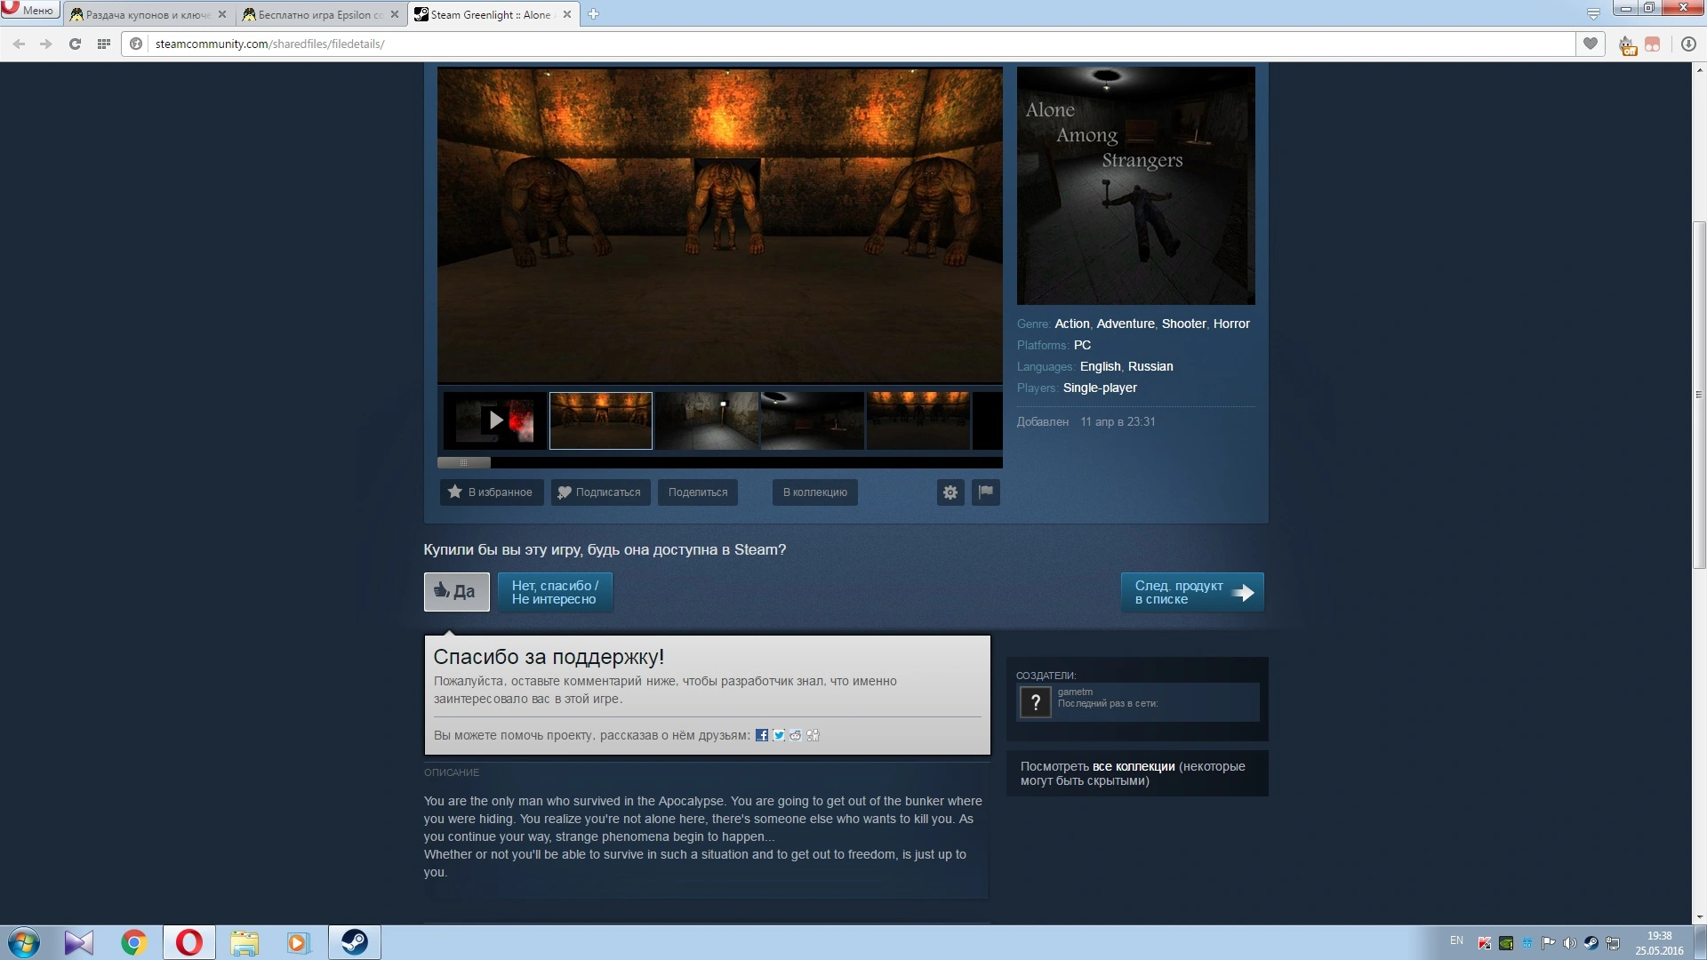Image resolution: width=1707 pixels, height=960 pixels.
Task: Open Windows Explorer from the taskbar
Action: 244,942
